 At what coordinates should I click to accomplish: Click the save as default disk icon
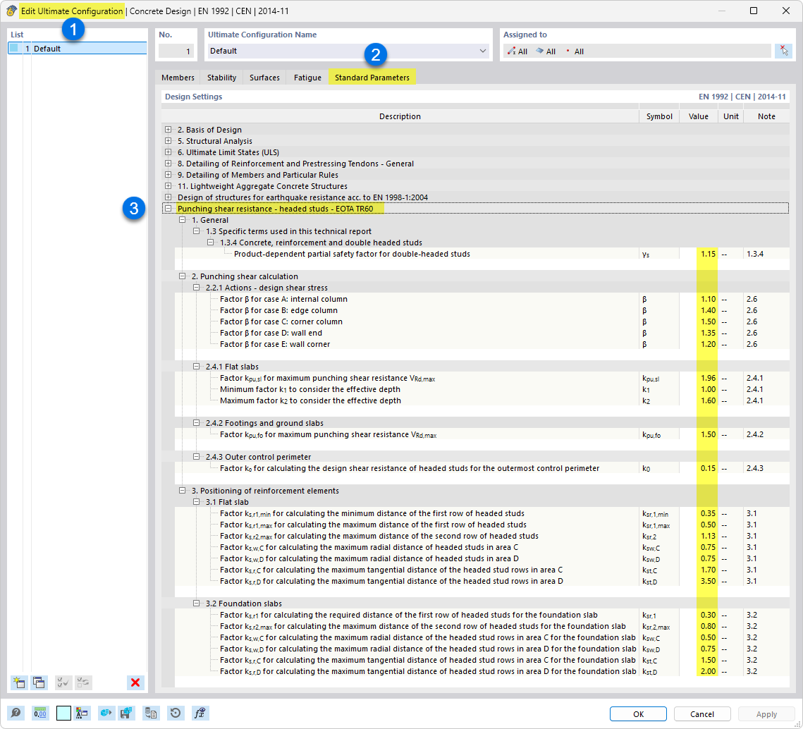point(126,713)
